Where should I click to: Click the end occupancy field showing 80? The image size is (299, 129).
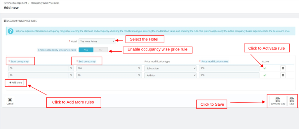coord(106,75)
